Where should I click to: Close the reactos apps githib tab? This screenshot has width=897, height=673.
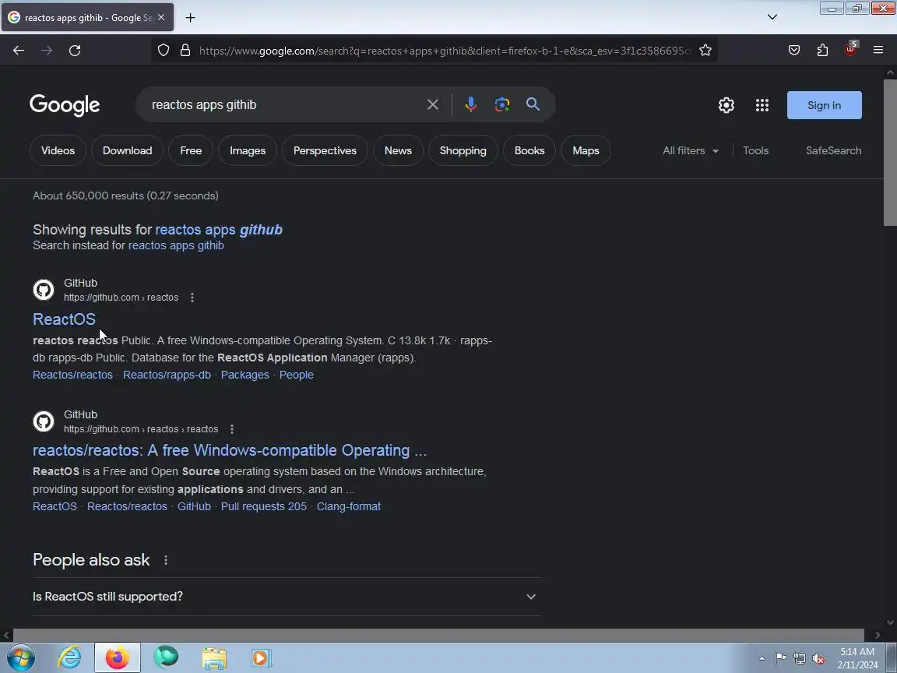tap(161, 18)
